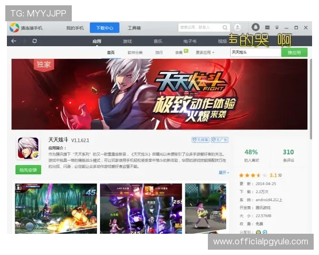Select the 下载中心 tab
Image resolution: width=319 pixels, height=255 pixels.
pyautogui.click(x=105, y=28)
